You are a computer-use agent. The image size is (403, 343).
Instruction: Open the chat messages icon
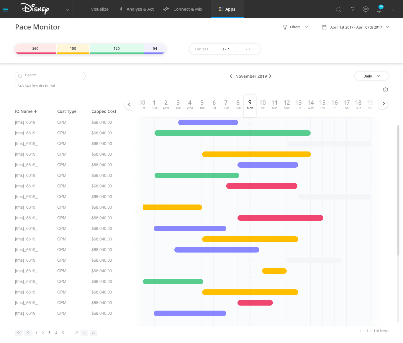[366, 9]
